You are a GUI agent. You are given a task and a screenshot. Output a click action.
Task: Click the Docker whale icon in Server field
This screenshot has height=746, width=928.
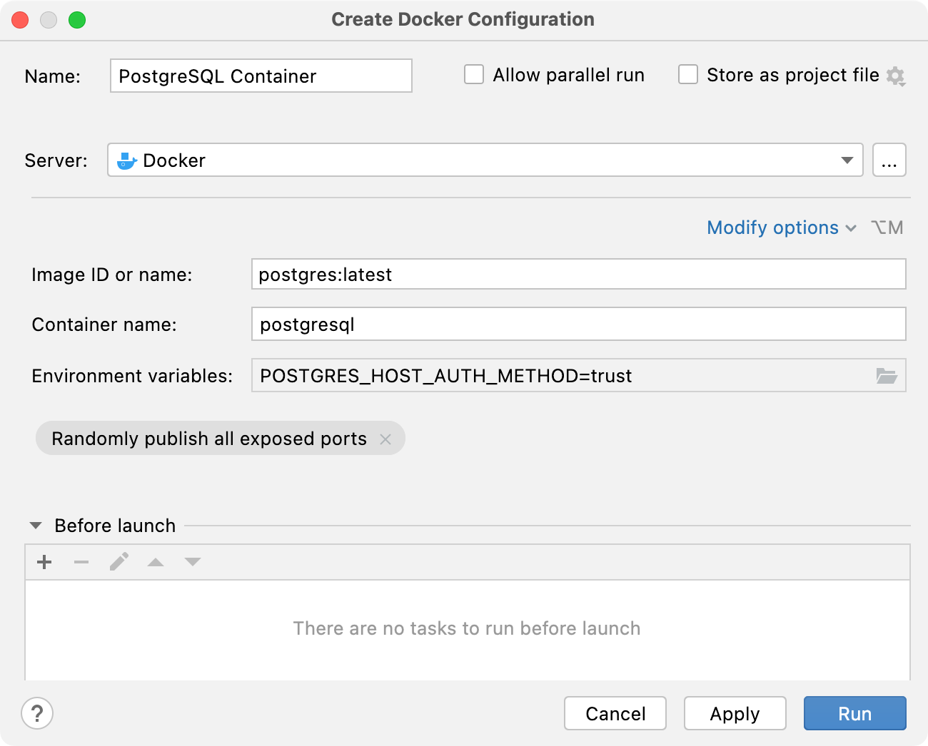[x=126, y=160]
